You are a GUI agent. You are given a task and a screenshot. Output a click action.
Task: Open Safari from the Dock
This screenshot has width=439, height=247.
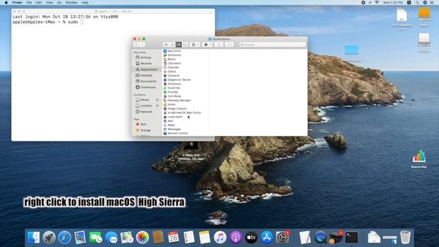64,237
